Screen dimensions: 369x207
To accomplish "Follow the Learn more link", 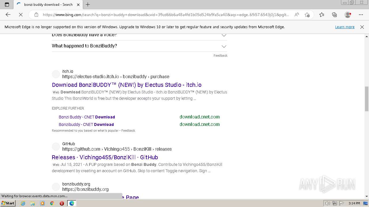I will (x=345, y=27).
